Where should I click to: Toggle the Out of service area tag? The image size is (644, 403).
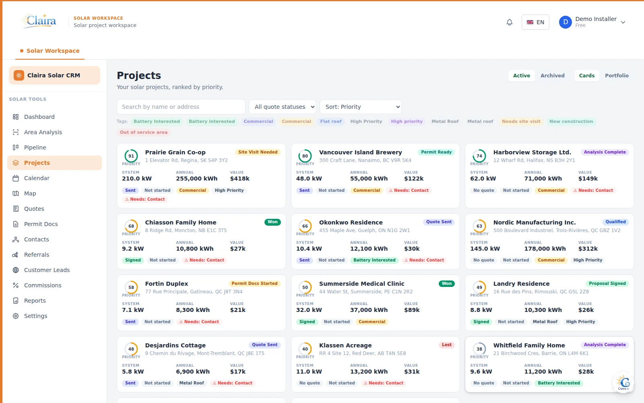pyautogui.click(x=144, y=132)
